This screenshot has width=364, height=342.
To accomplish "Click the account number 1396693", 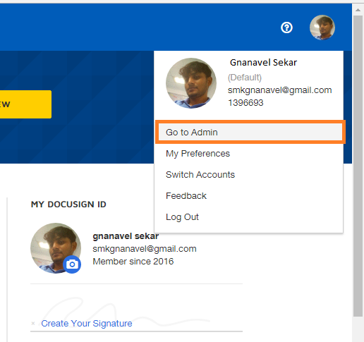I will pos(245,103).
